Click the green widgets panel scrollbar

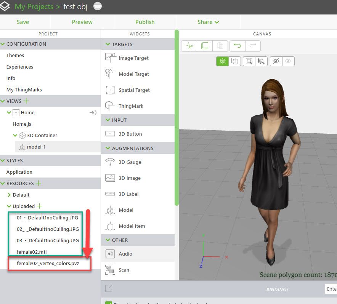click(177, 118)
